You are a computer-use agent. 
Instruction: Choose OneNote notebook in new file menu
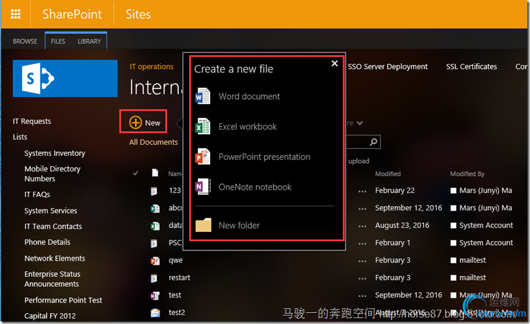click(x=255, y=187)
